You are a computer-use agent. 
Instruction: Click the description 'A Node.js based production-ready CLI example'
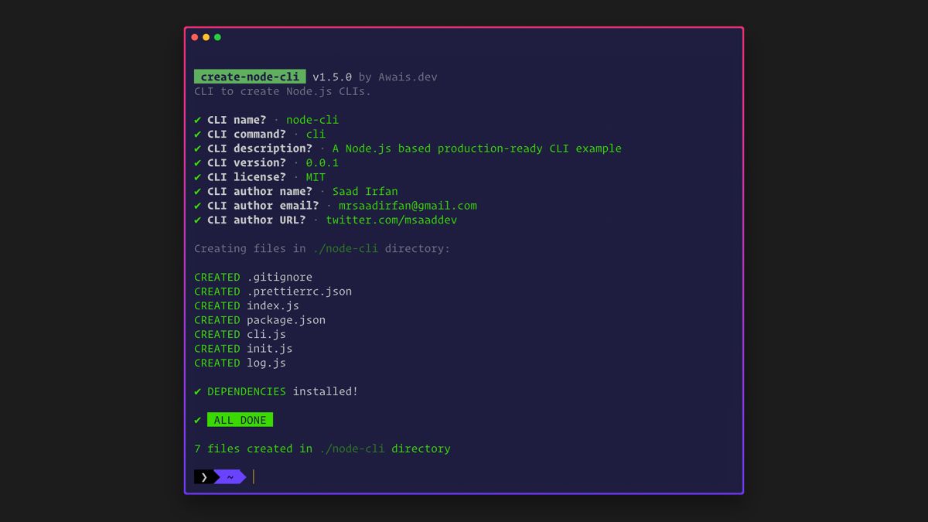(x=477, y=148)
